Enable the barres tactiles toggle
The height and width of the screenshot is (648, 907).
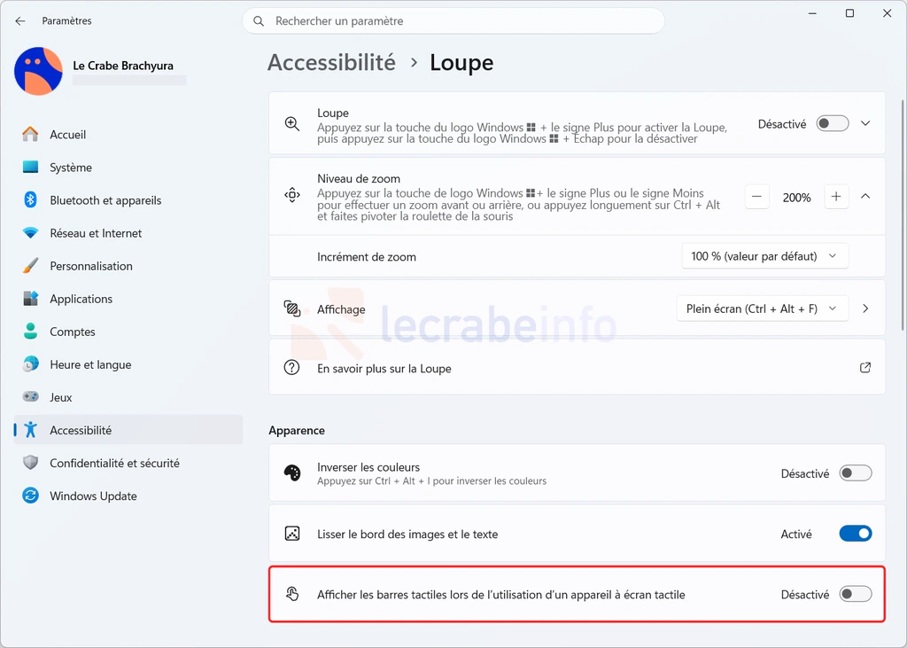point(856,594)
